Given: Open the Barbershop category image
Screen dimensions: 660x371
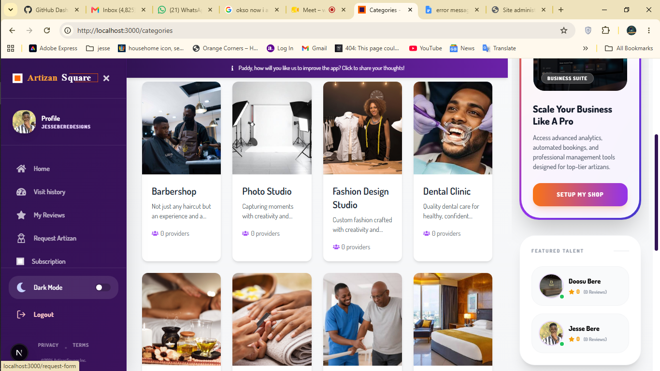Looking at the screenshot, I should pyautogui.click(x=181, y=128).
